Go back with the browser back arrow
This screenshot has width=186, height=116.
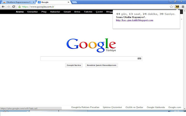tap(3, 7)
